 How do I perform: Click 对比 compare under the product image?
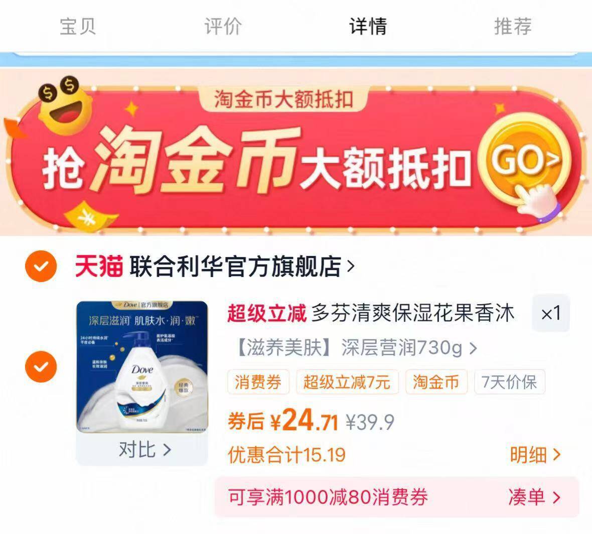coord(145,449)
